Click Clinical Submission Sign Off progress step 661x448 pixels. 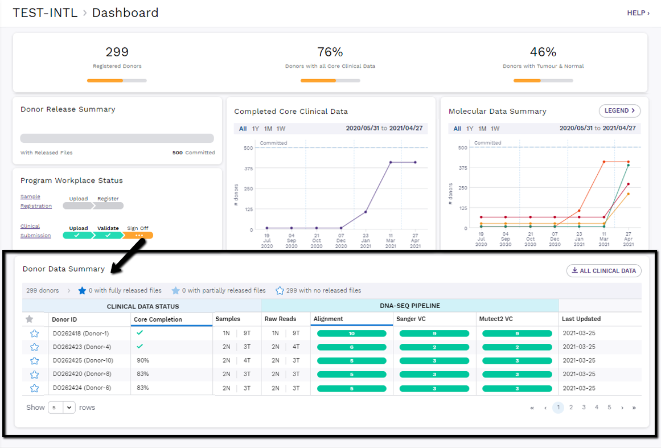coord(138,235)
